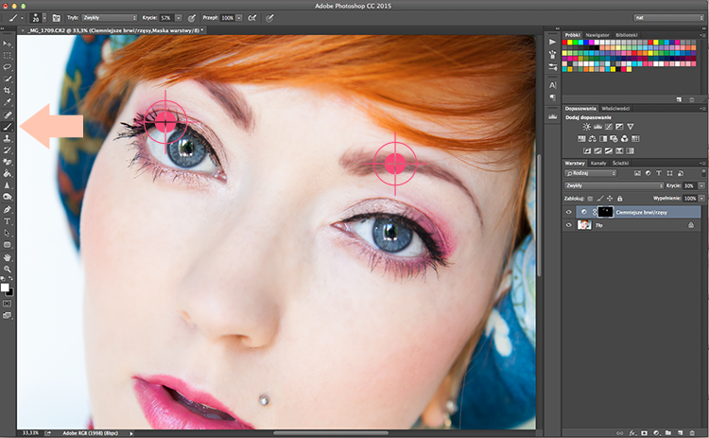This screenshot has height=438, width=709.
Task: Select the Paint Bucket tool
Action: pos(8,173)
